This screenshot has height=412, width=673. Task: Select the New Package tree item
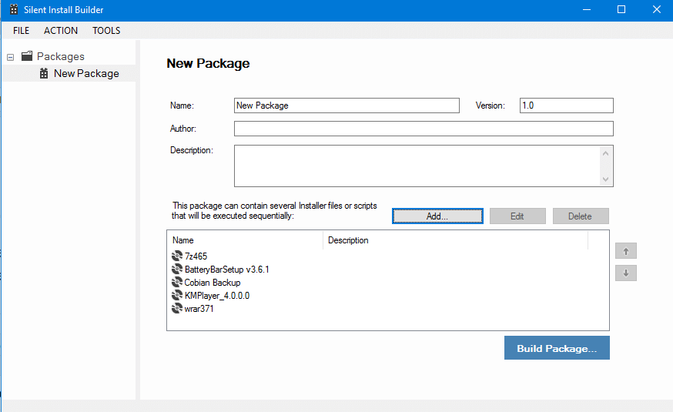click(86, 73)
